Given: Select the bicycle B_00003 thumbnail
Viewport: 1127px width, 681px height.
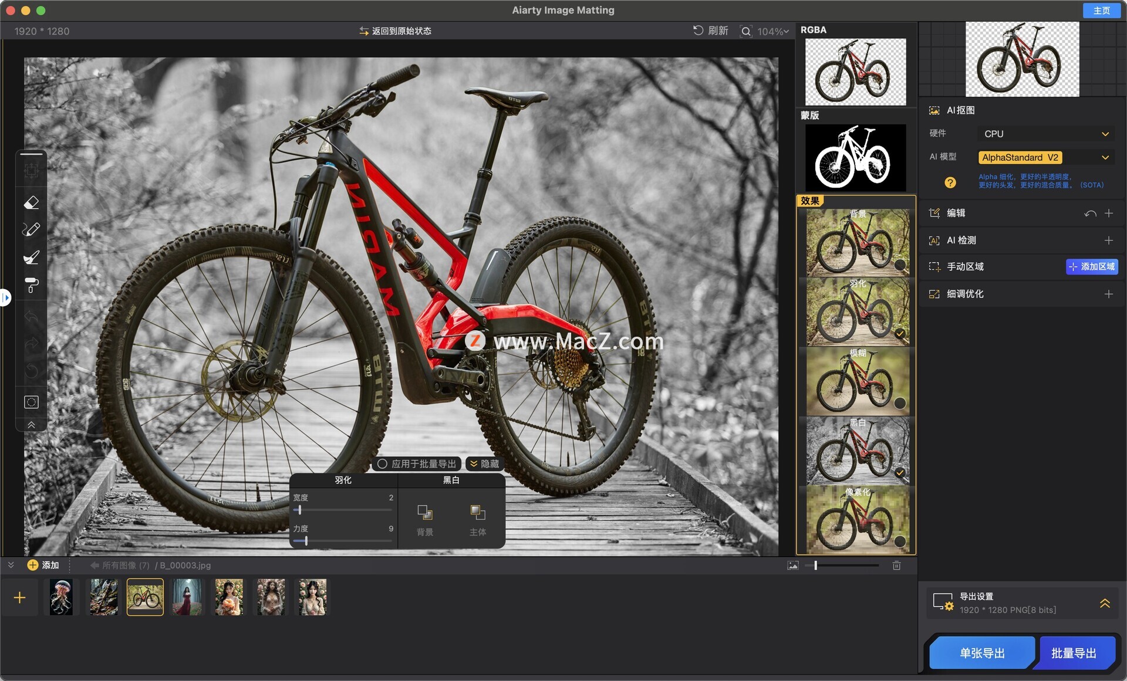Looking at the screenshot, I should (145, 597).
